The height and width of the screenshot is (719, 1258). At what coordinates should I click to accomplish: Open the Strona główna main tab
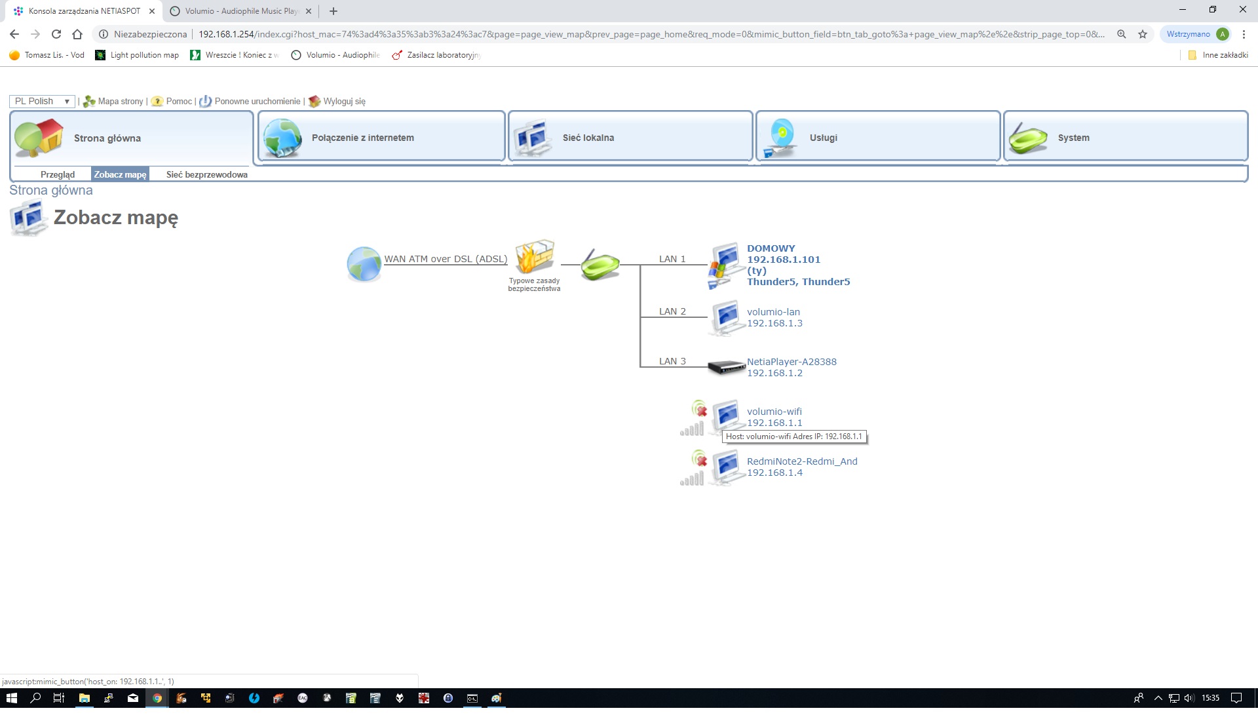pos(131,138)
